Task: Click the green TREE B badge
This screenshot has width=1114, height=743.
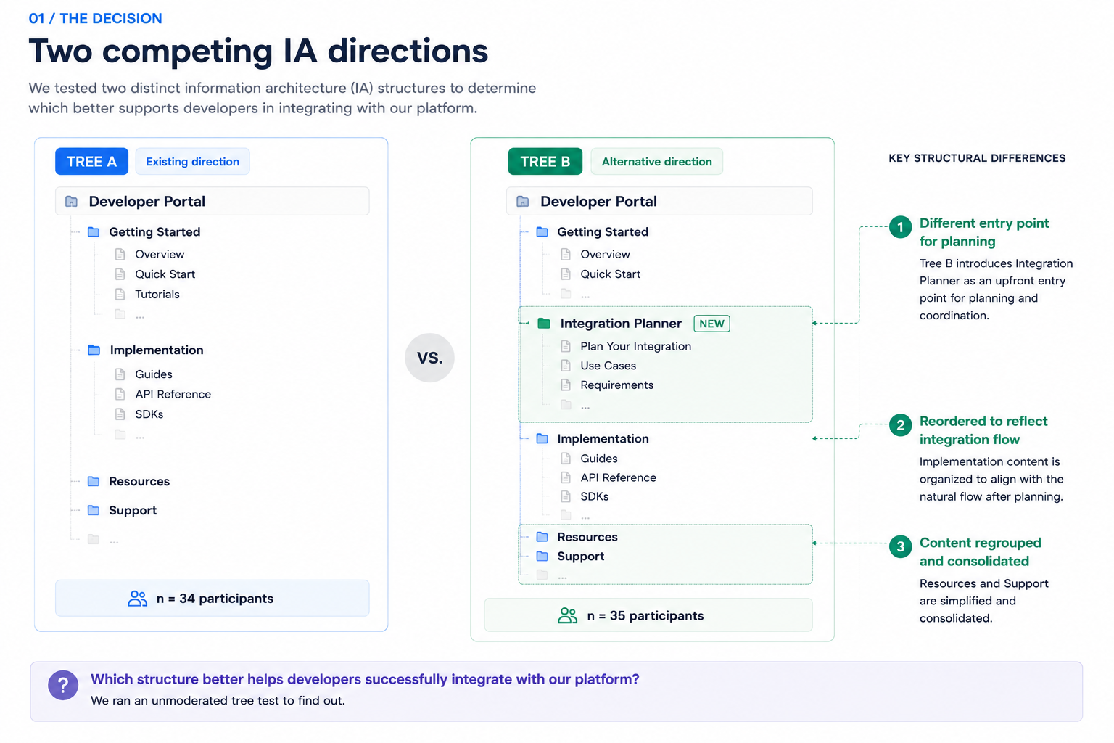Action: point(545,162)
